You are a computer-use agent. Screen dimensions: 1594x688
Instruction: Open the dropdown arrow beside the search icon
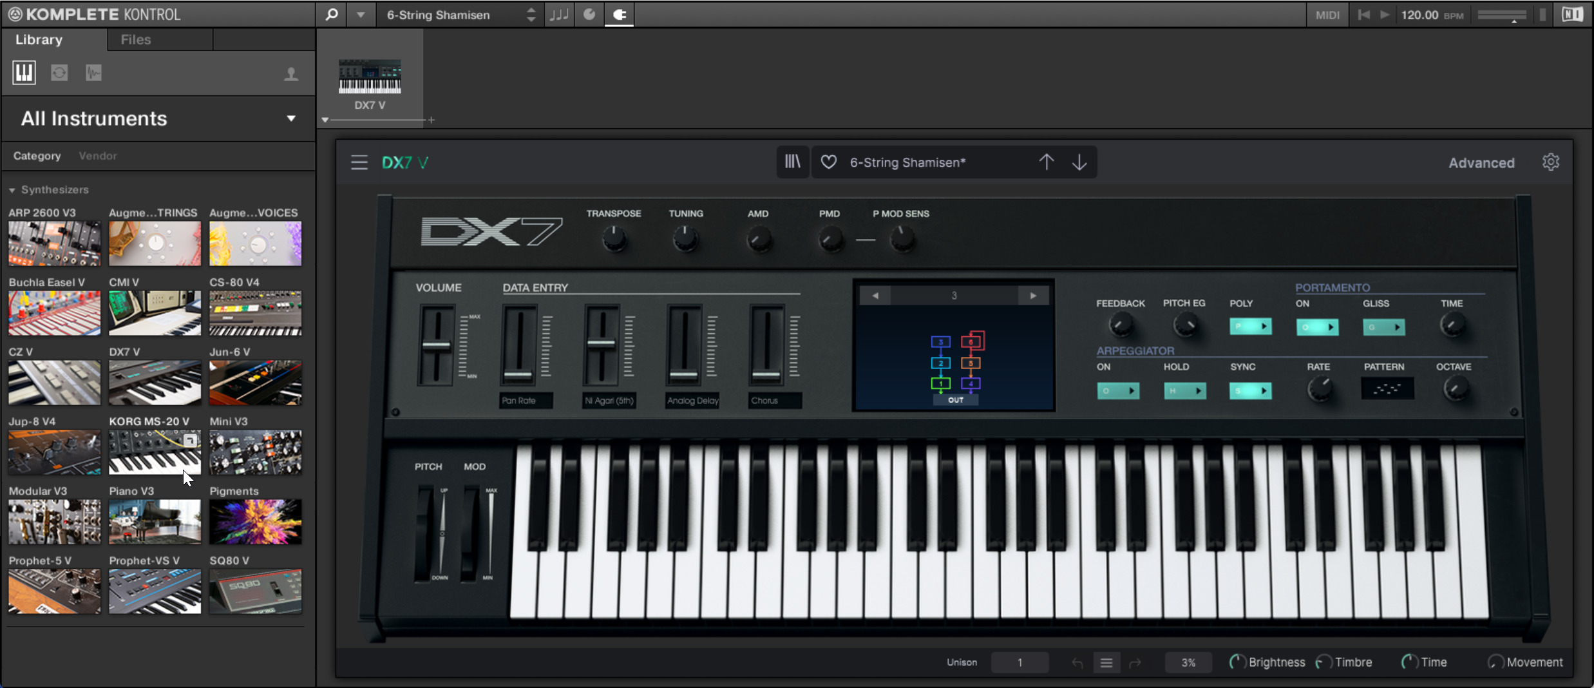tap(361, 15)
